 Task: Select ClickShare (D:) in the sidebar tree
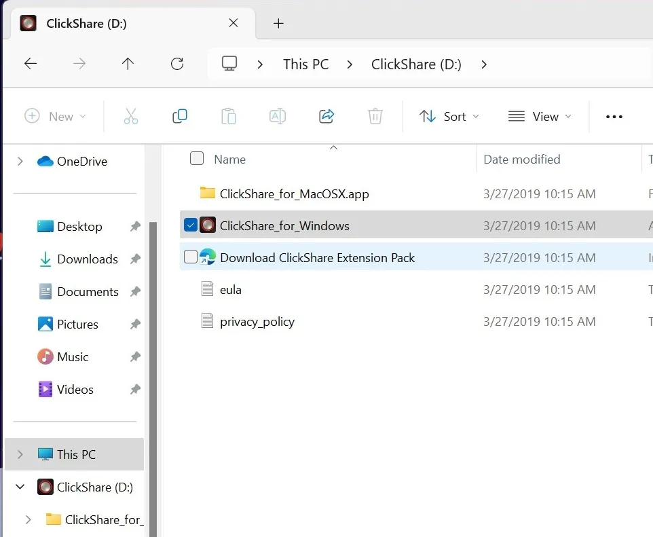(95, 487)
